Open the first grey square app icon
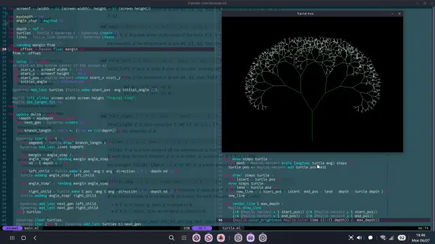The width and height of the screenshot is (435, 244). 238,238
